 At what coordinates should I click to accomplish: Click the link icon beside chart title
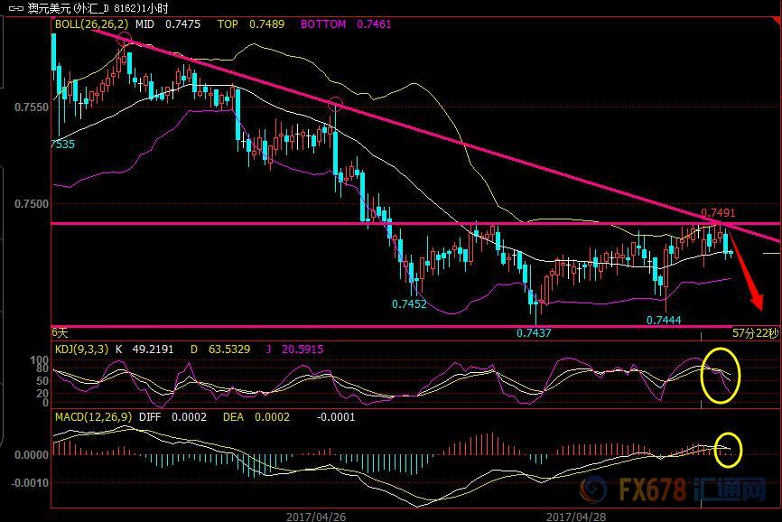coord(15,8)
